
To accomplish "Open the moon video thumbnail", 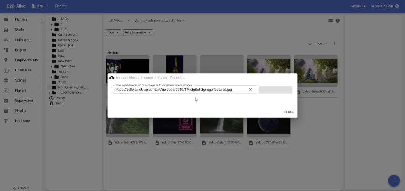I will pyautogui.click(x=269, y=127).
